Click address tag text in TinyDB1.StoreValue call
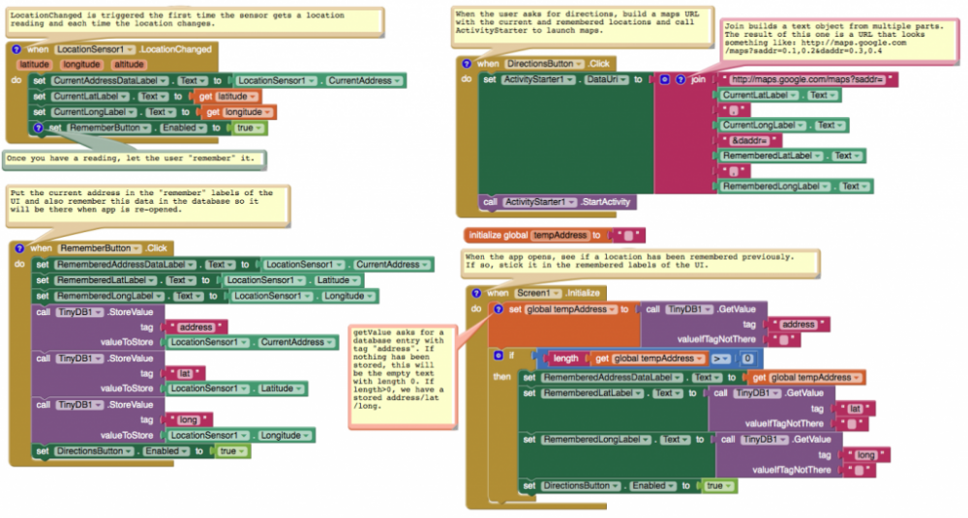This screenshot has height=518, width=968. (x=196, y=327)
